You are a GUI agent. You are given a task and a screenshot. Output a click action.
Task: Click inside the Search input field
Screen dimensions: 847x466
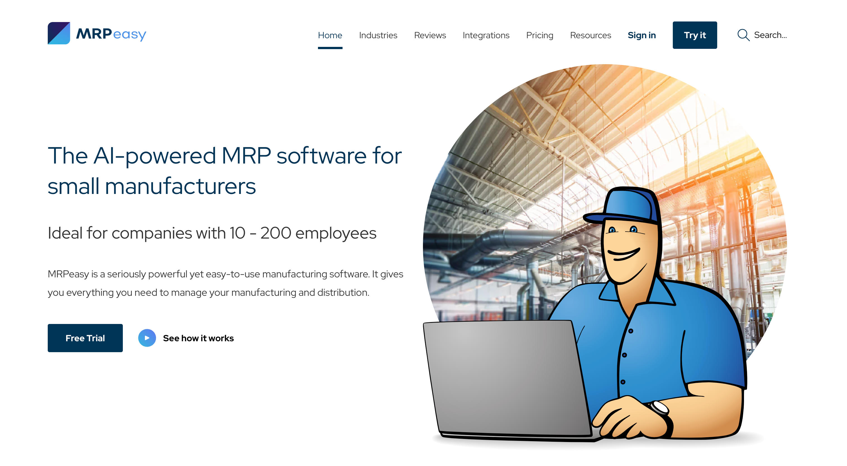tap(771, 35)
